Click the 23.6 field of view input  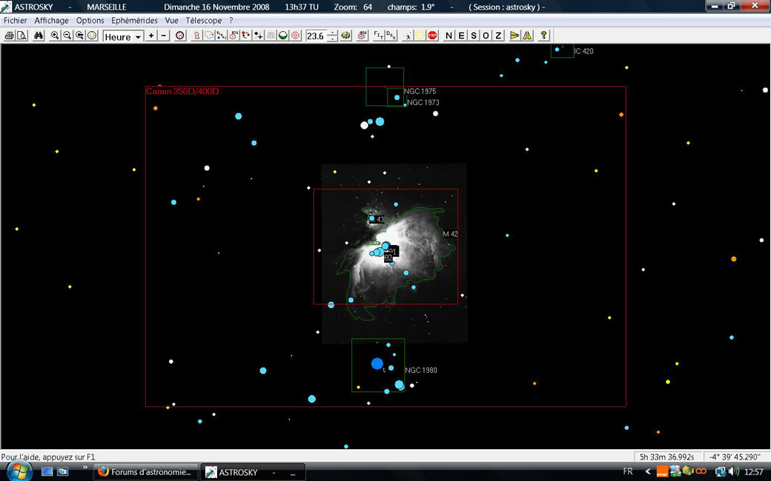coord(316,36)
